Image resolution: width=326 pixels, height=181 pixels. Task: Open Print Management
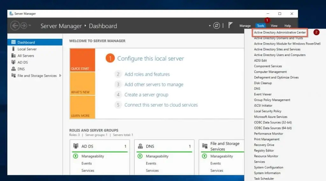(x=266, y=139)
